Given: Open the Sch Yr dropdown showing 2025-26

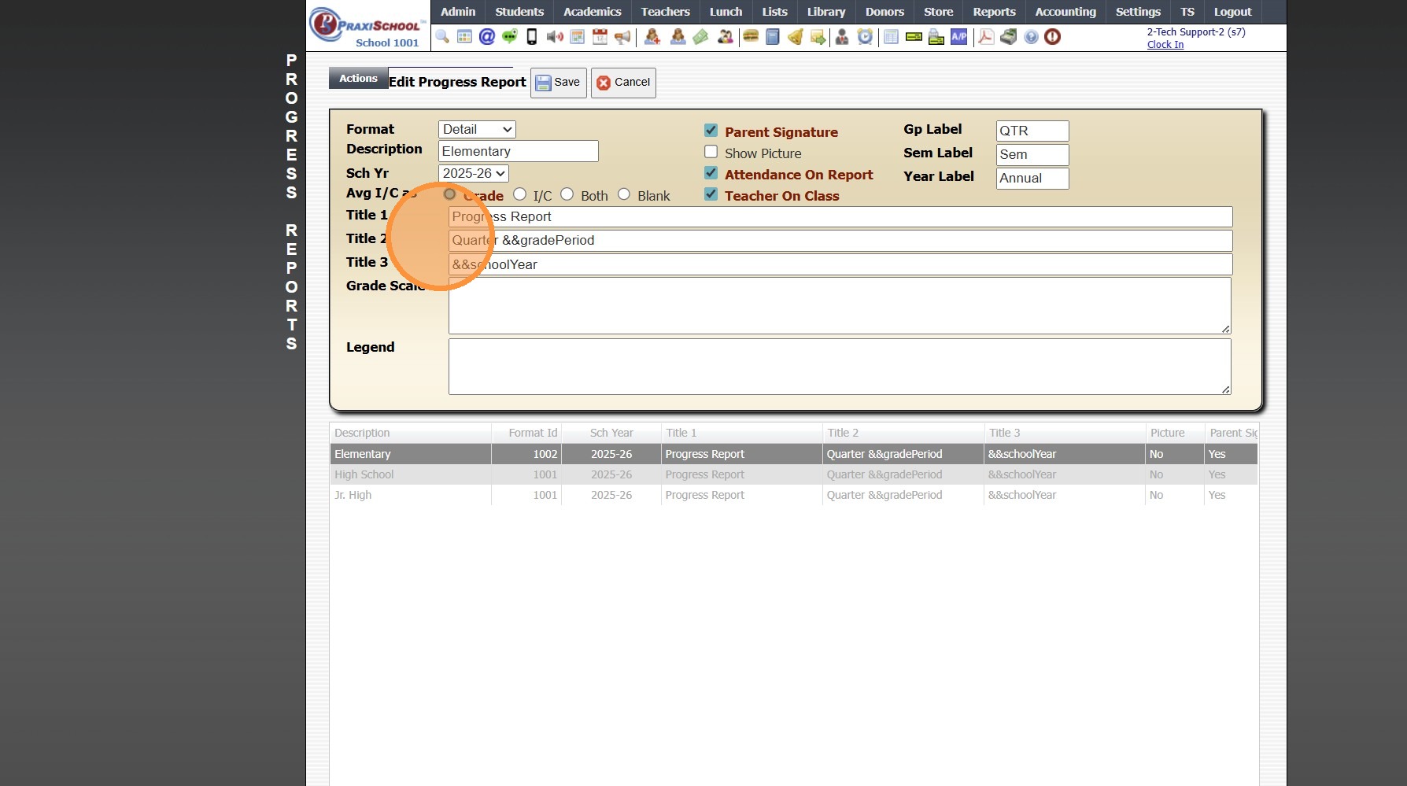Looking at the screenshot, I should (x=474, y=173).
